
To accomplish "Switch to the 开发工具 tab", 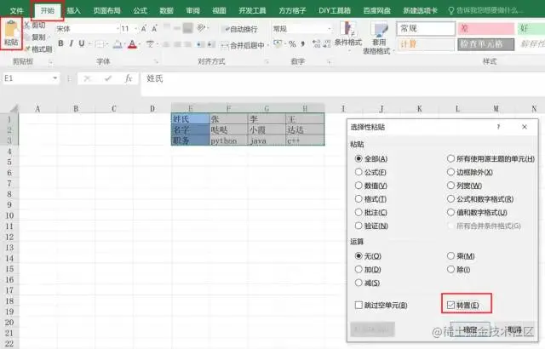I will [x=252, y=10].
